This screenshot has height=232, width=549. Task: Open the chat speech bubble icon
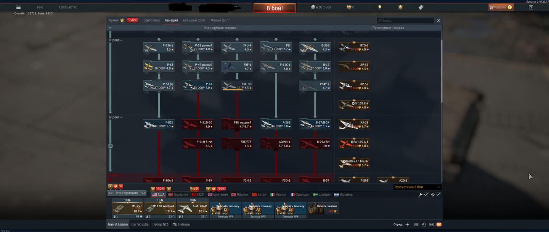(431, 224)
